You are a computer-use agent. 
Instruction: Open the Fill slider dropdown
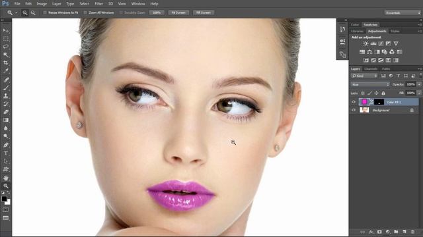419,93
